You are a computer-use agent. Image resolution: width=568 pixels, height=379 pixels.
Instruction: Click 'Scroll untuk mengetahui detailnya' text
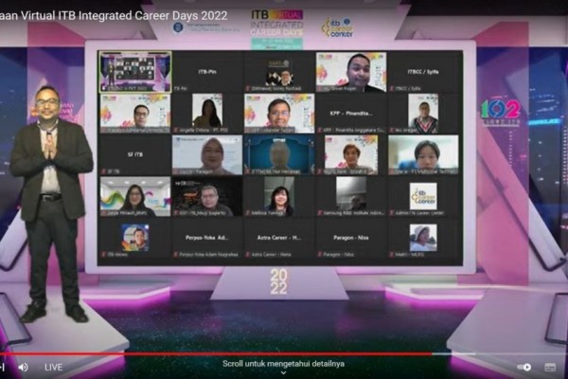(283, 364)
